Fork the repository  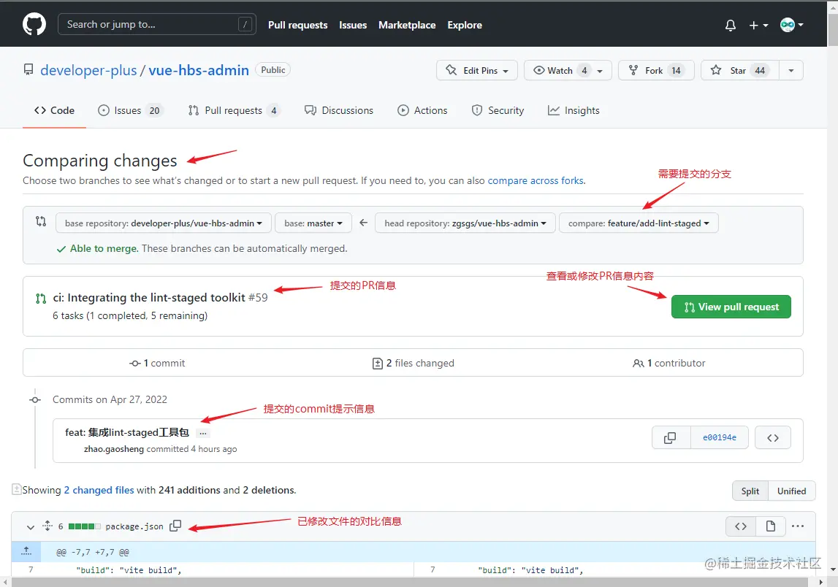[656, 71]
